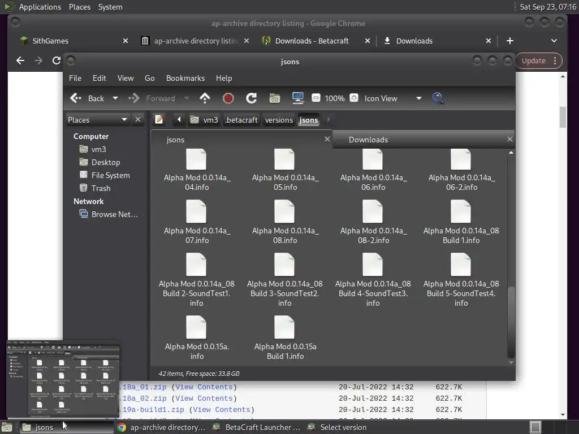Open File System in the sidebar

pos(110,175)
